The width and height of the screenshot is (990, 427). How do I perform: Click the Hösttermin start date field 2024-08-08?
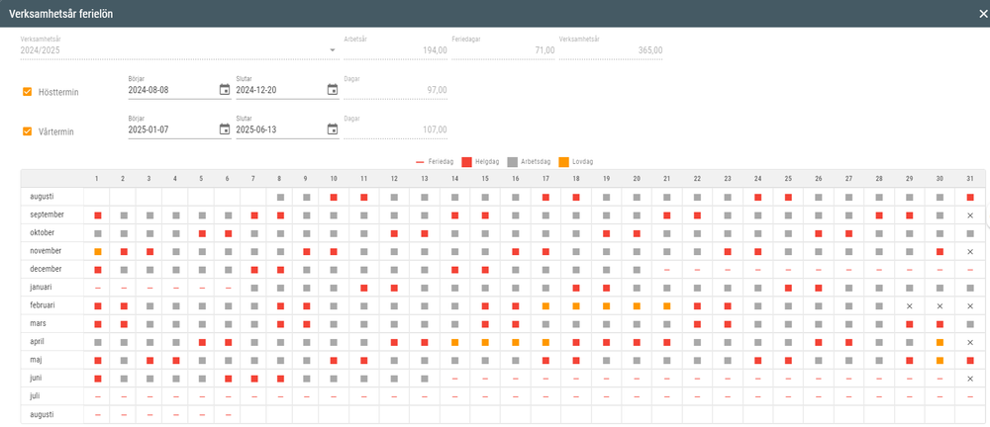(170, 90)
